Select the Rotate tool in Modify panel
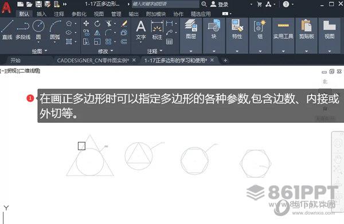 pyautogui.click(x=97, y=23)
